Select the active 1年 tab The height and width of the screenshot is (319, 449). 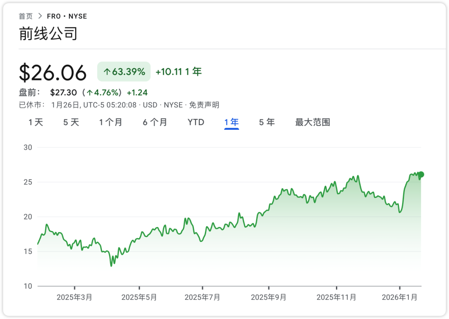click(x=232, y=122)
